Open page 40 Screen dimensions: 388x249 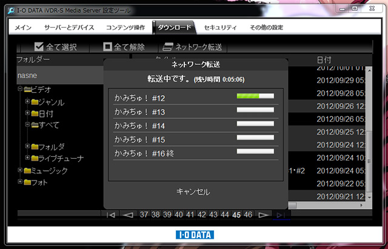(179, 214)
